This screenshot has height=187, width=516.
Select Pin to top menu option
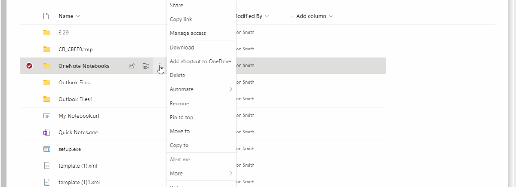(181, 117)
